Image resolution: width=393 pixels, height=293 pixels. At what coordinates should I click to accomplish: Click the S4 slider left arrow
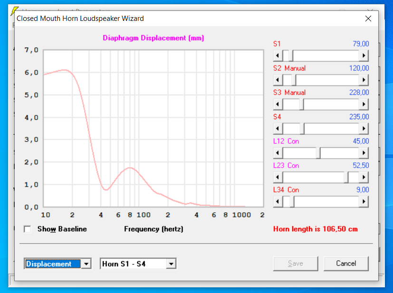pyautogui.click(x=278, y=129)
